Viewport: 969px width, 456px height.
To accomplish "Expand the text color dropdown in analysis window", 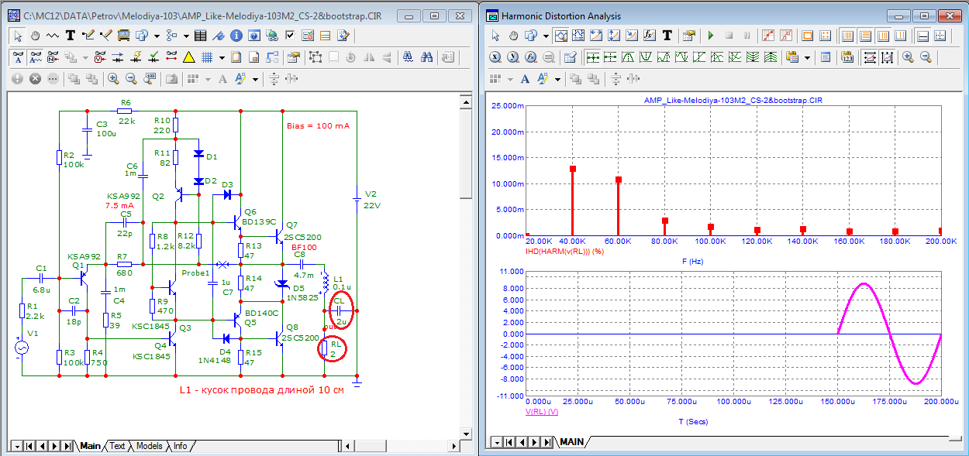I will [557, 78].
